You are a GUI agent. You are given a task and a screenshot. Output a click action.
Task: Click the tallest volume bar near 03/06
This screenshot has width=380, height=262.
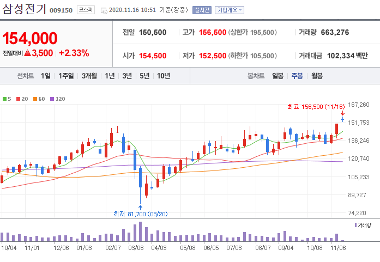pos(140,231)
